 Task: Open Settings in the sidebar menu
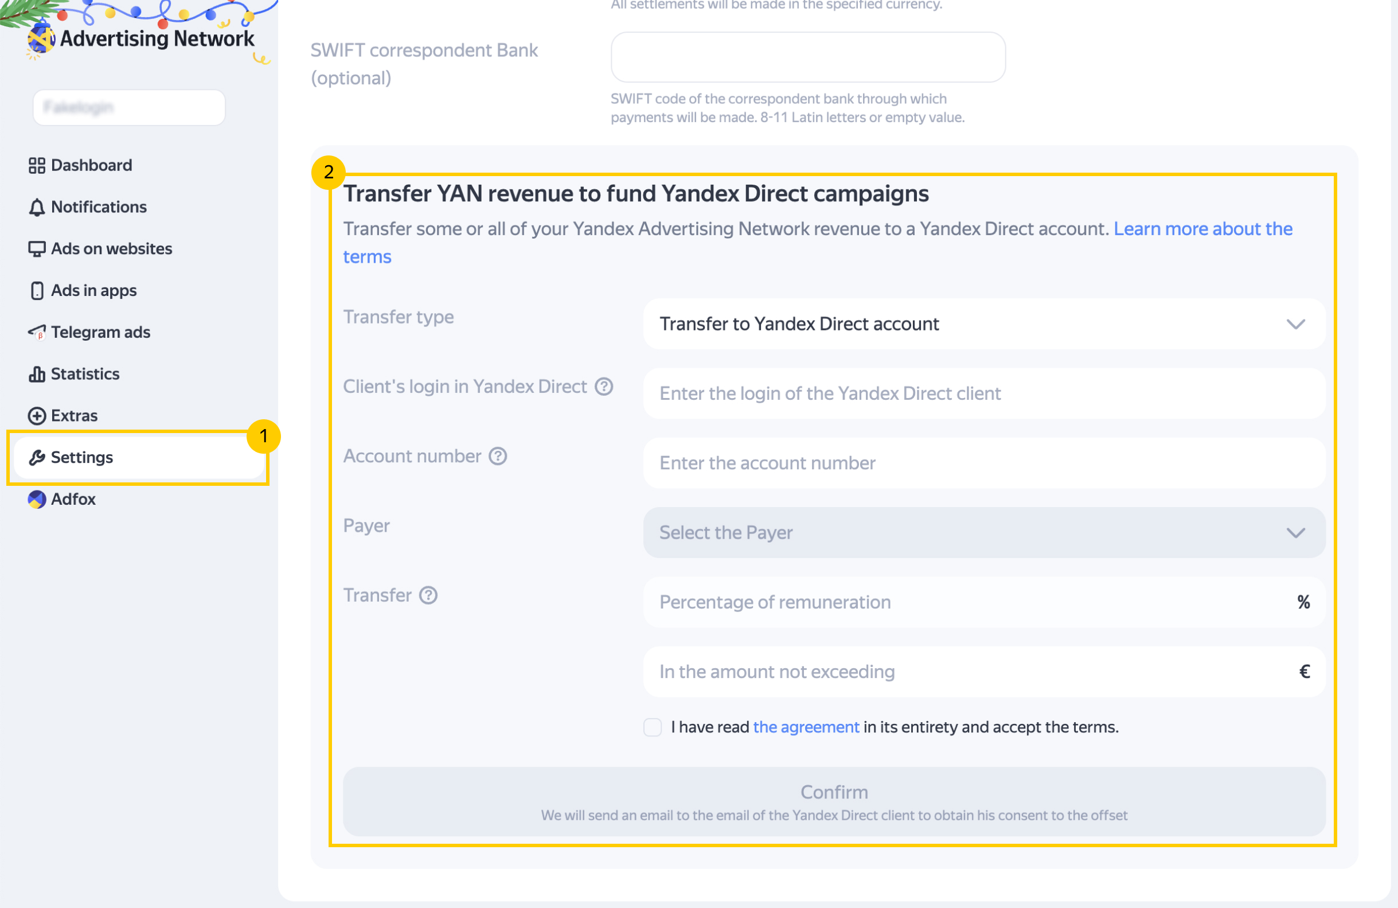coord(81,458)
